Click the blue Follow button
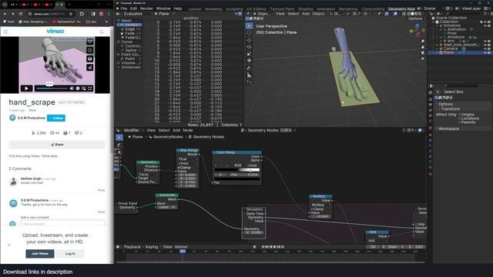The image size is (493, 277). 56,118
